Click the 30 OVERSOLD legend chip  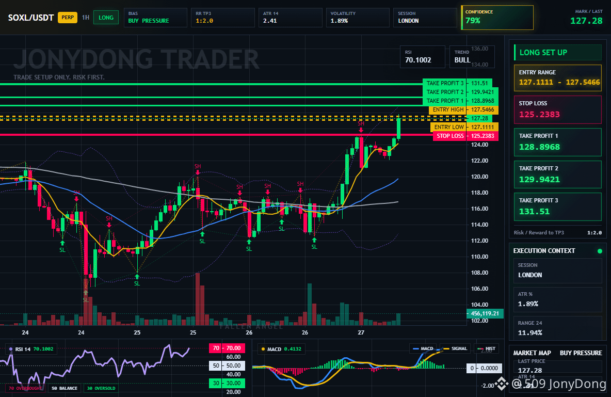click(101, 388)
